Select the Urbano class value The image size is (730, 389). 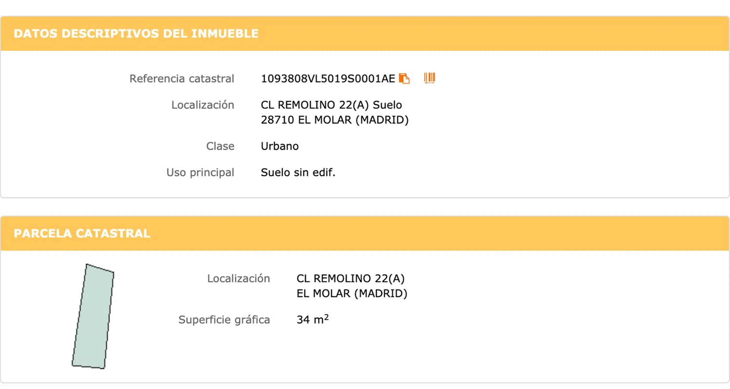[279, 146]
